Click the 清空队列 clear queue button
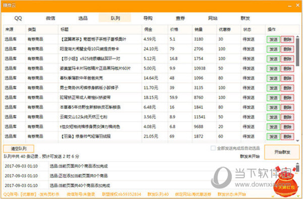This screenshot has width=303, height=199. 19,149
